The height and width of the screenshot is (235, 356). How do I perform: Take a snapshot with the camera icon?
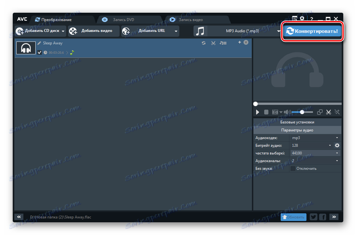[275, 112]
